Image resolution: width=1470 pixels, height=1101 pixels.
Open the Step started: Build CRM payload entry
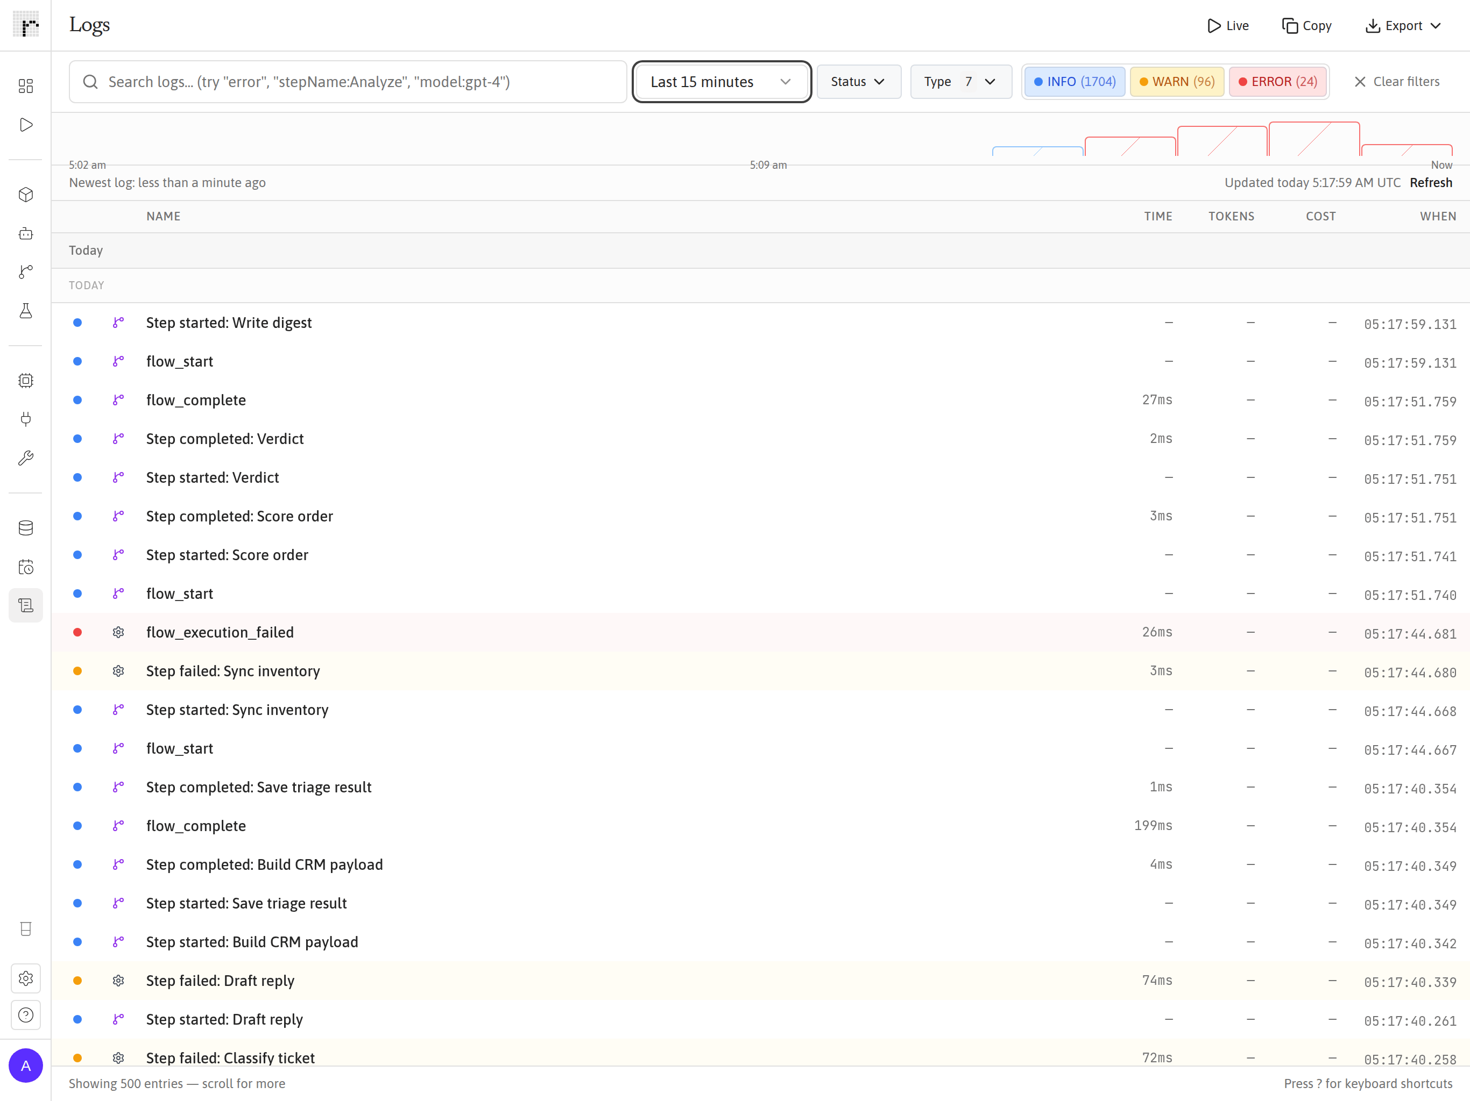(x=760, y=942)
